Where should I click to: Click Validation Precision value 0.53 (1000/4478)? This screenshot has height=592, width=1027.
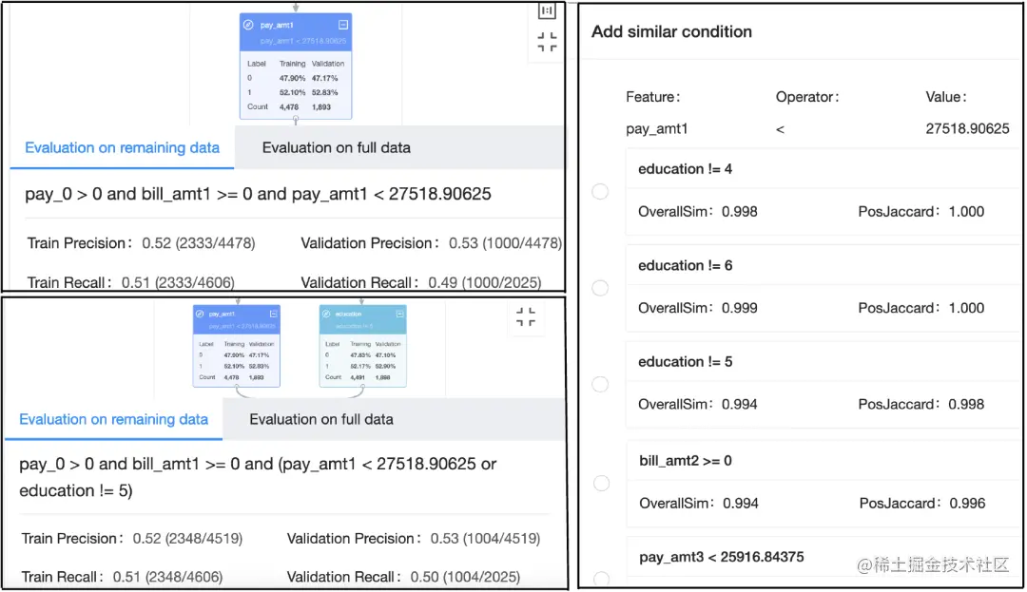[505, 243]
